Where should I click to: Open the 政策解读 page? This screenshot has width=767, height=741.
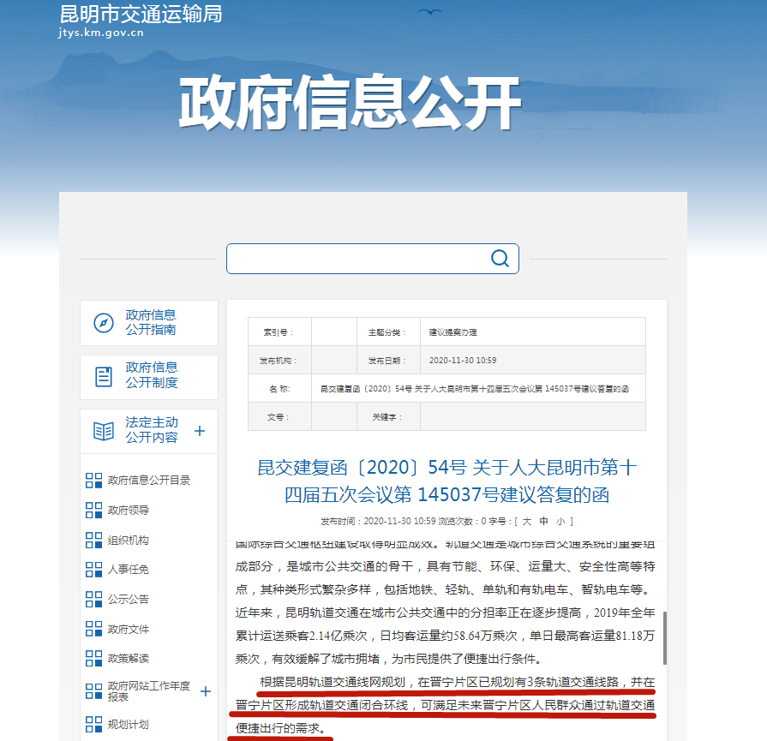129,659
